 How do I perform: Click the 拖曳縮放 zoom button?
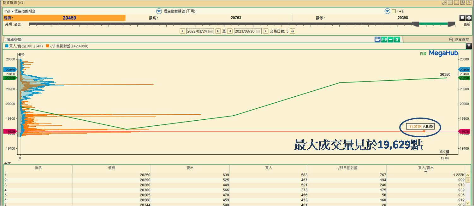pyautogui.click(x=459, y=40)
